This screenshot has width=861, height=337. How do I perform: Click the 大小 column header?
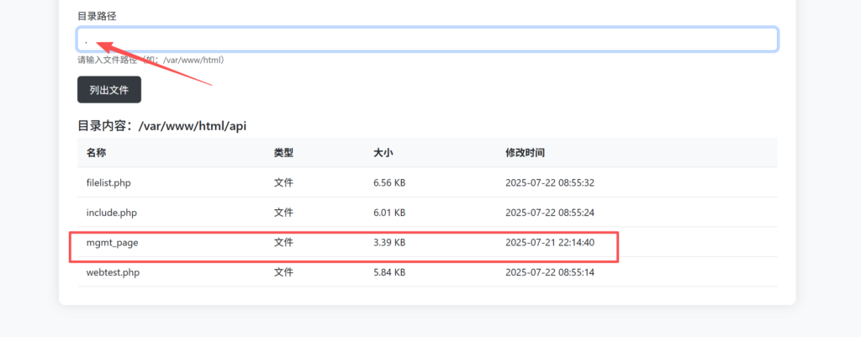pyautogui.click(x=383, y=153)
